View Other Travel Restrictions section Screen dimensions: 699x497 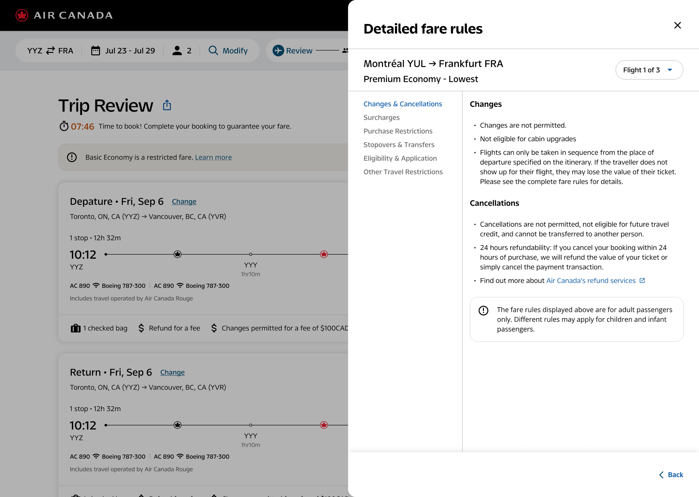403,172
